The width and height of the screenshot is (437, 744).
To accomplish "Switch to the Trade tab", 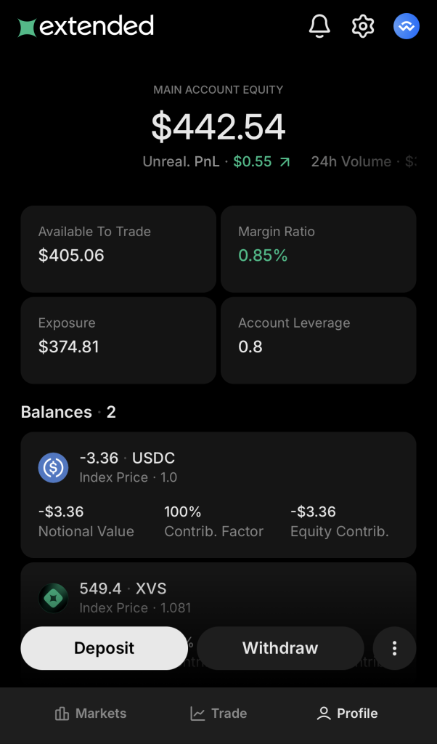I will click(x=218, y=713).
